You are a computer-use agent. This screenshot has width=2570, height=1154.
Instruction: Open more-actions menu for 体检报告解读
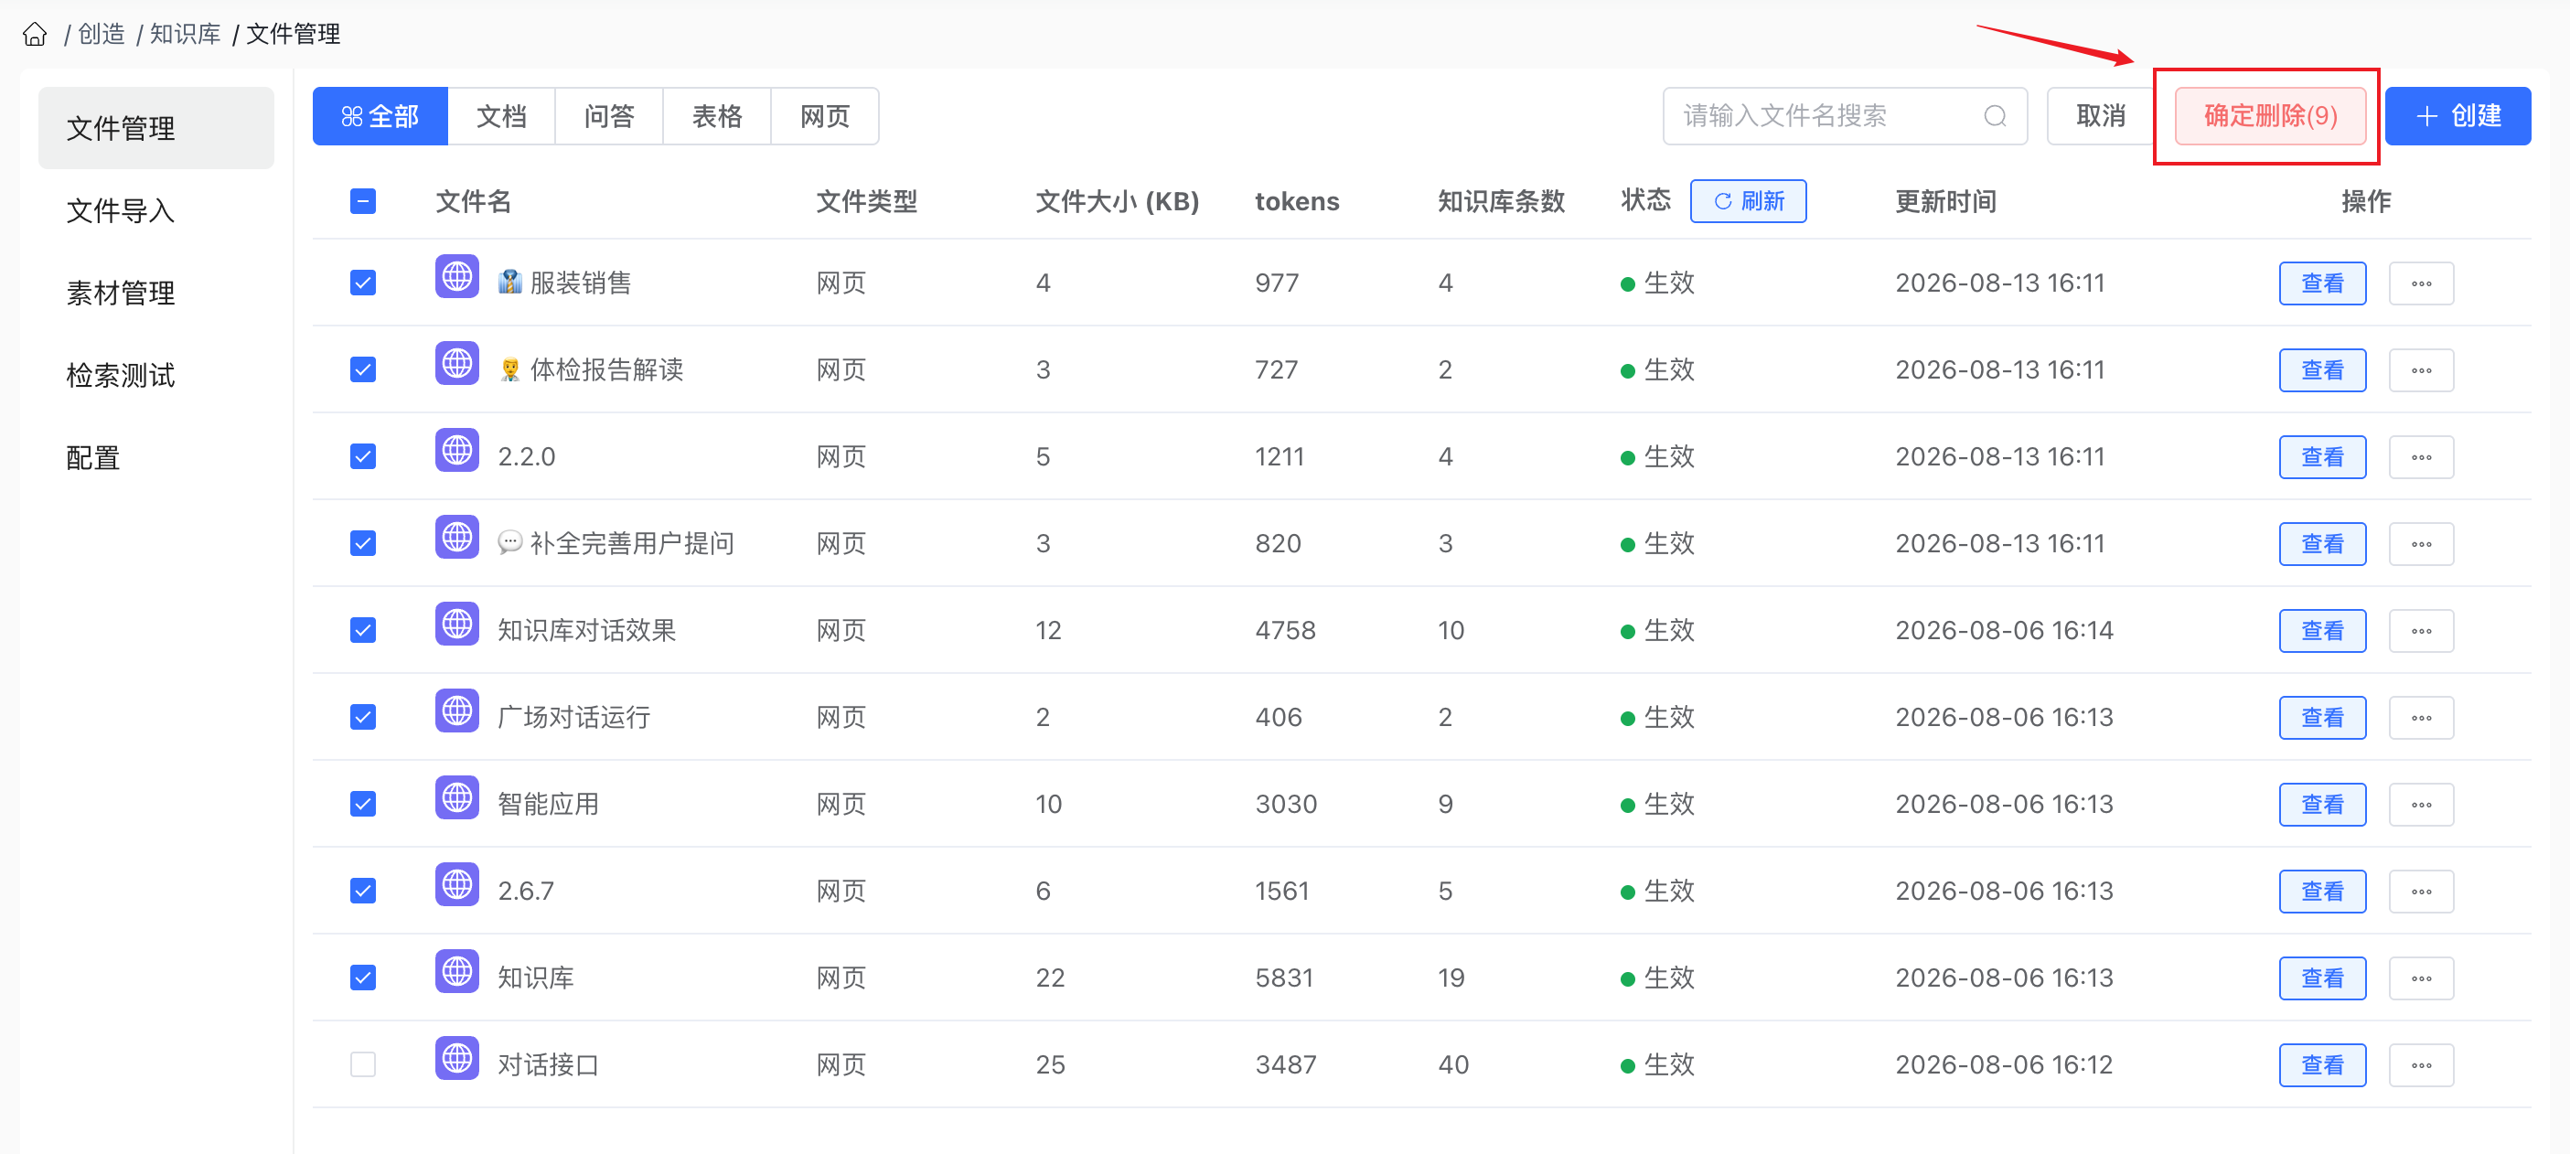click(x=2421, y=370)
